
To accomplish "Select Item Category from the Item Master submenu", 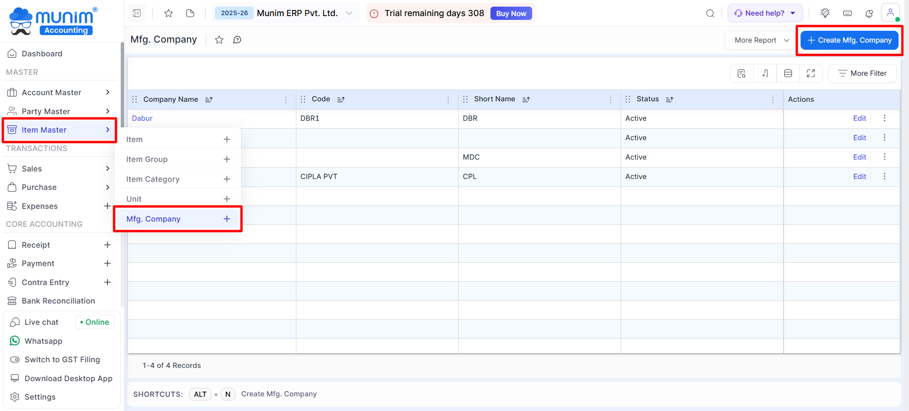I will pyautogui.click(x=153, y=179).
